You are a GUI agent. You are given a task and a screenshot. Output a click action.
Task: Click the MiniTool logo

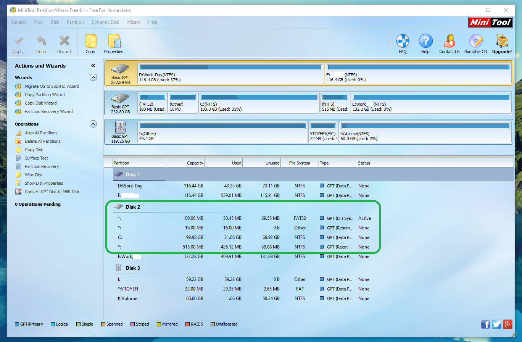490,22
